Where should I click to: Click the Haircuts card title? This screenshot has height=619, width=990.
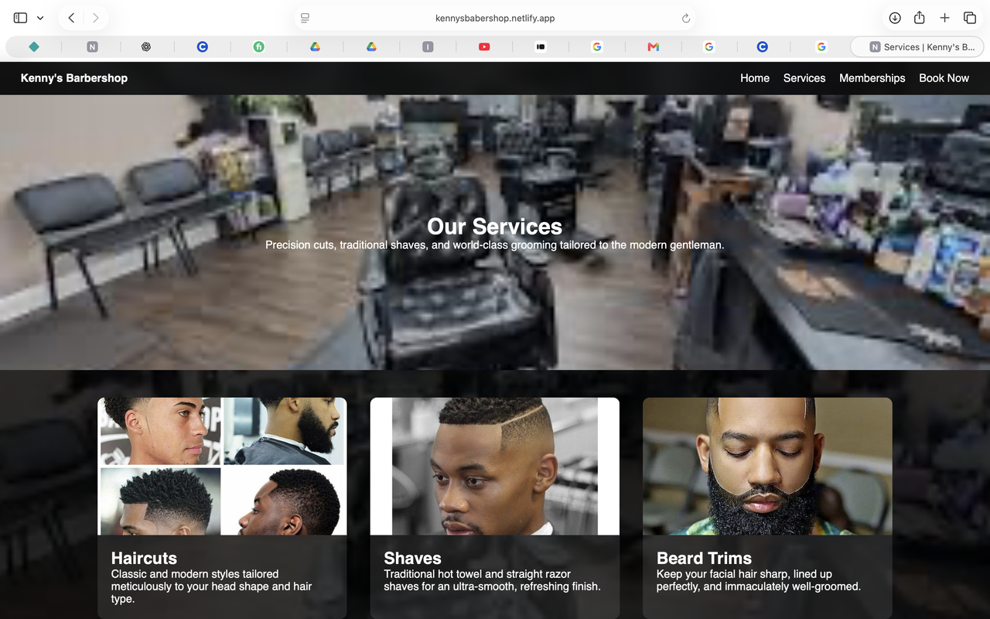(x=144, y=558)
